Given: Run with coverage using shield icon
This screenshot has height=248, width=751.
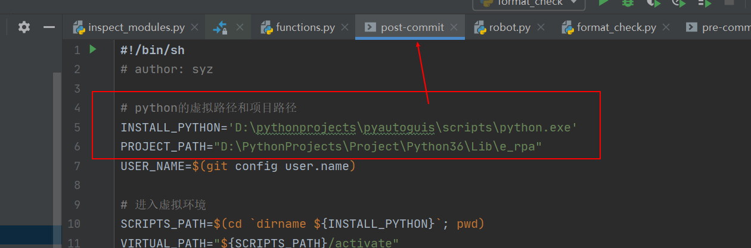Looking at the screenshot, I should pos(654,3).
